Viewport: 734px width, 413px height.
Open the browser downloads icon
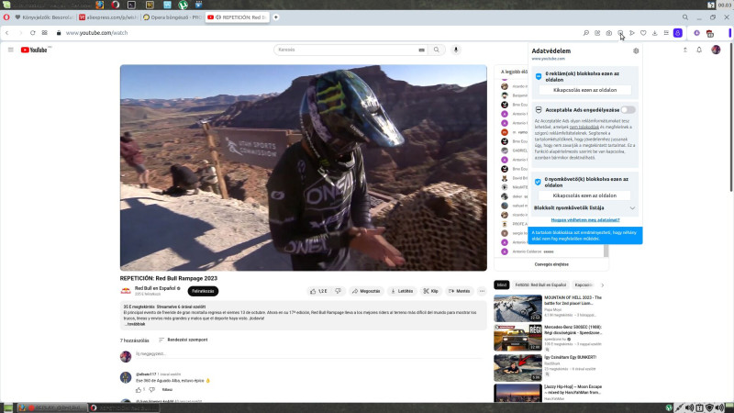point(655,33)
